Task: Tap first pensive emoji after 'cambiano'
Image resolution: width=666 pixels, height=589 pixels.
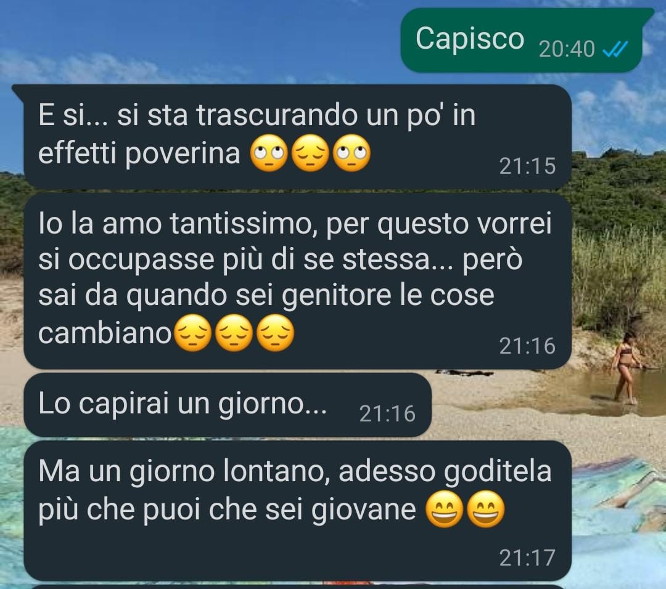Action: [x=193, y=333]
